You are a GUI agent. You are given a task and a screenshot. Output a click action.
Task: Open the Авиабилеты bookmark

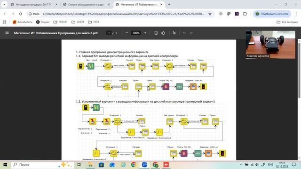pyautogui.click(x=23, y=22)
